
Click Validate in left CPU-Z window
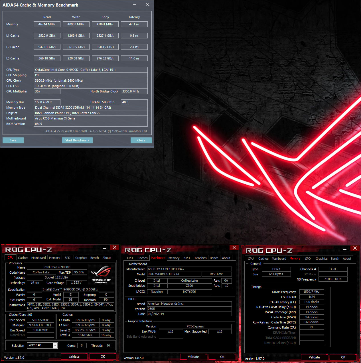pyautogui.click(x=74, y=356)
